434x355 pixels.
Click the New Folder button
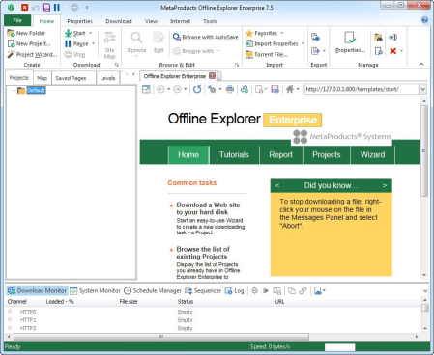(26, 33)
